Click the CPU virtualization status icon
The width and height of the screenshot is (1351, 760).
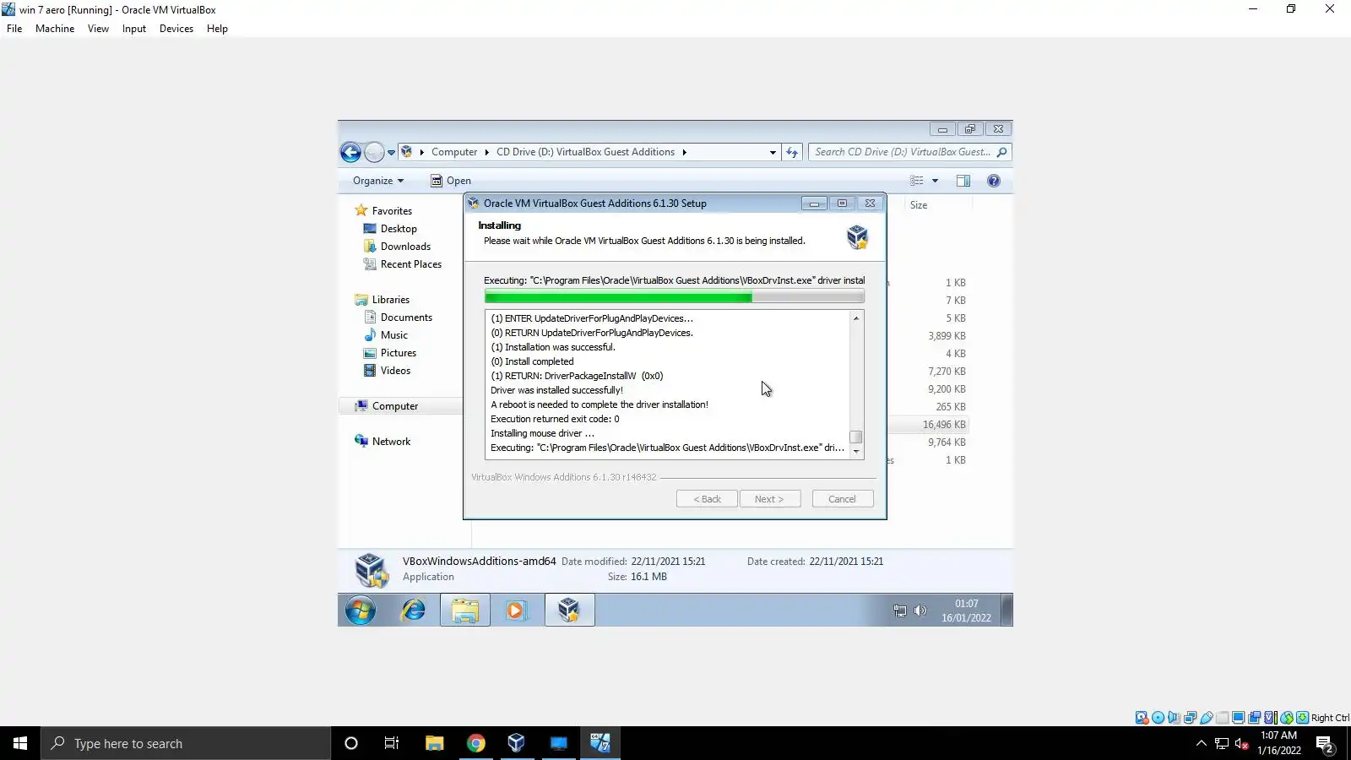point(1271,718)
